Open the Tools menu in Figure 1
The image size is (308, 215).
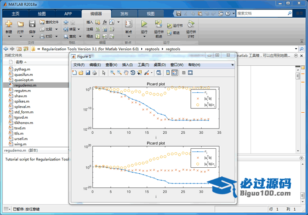(143, 65)
